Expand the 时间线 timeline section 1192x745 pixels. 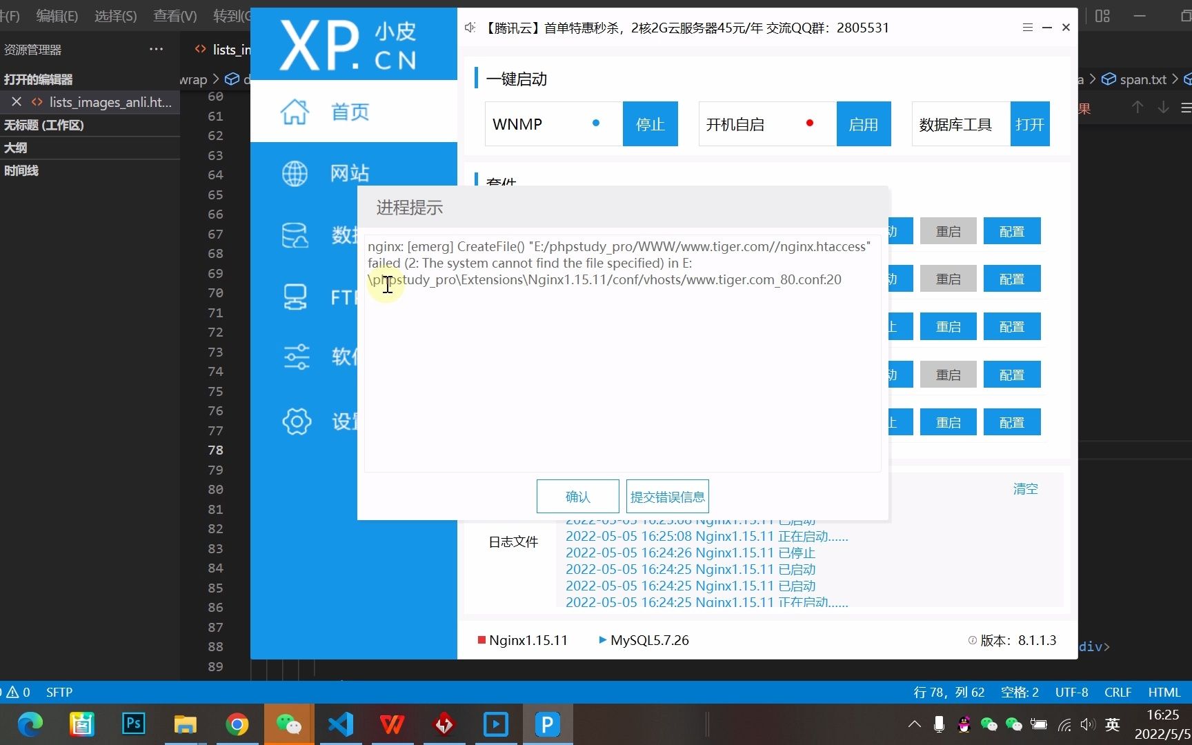[90, 170]
